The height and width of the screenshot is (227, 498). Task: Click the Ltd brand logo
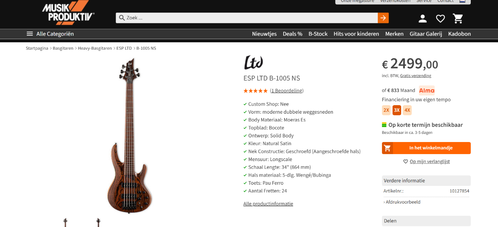(x=253, y=62)
